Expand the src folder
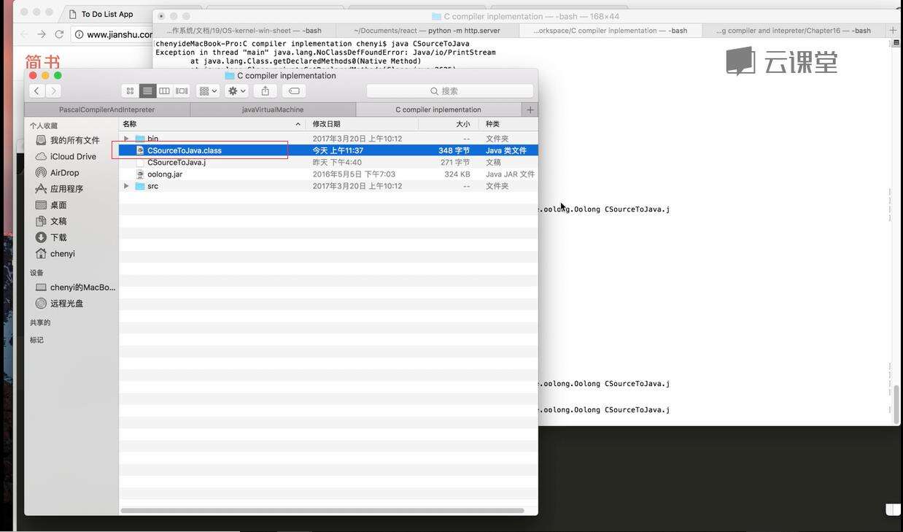This screenshot has width=903, height=532. 126,186
